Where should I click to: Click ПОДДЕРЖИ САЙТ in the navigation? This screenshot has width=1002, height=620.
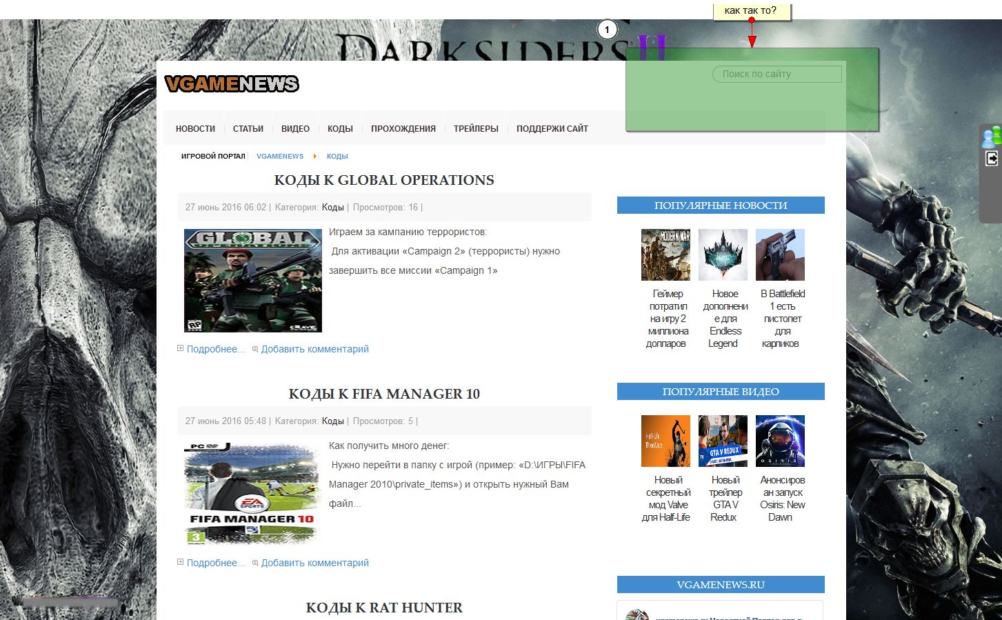[x=552, y=128]
